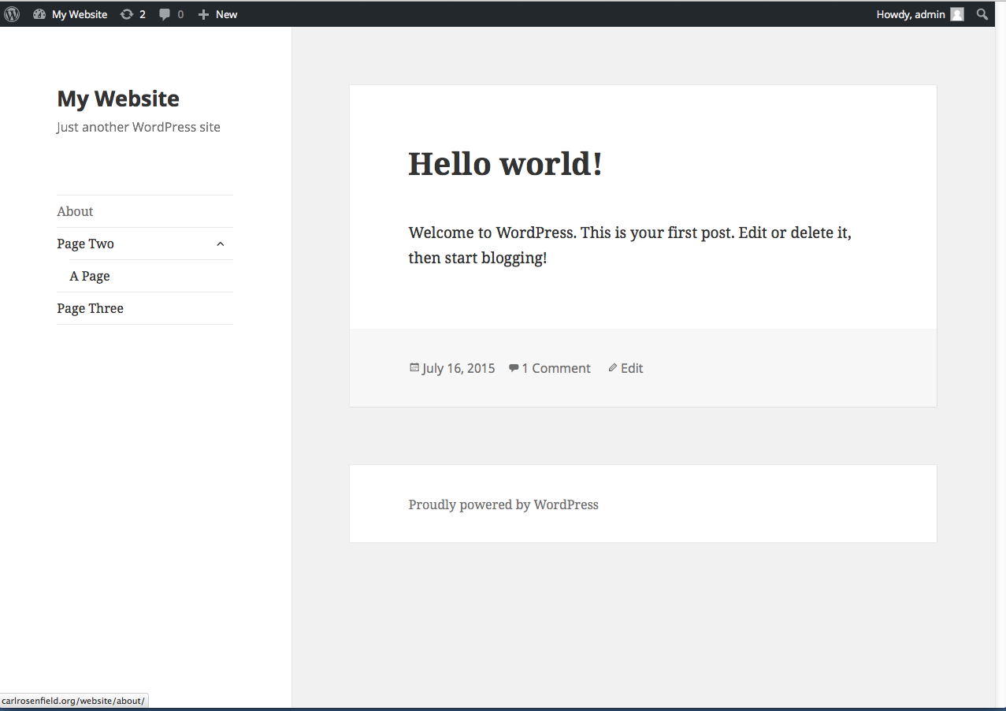Click the calendar icon beside July 16, 2015
The height and width of the screenshot is (711, 1006).
[x=414, y=367]
